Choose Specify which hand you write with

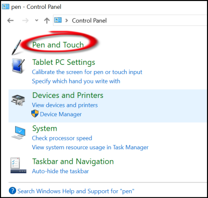[76, 81]
